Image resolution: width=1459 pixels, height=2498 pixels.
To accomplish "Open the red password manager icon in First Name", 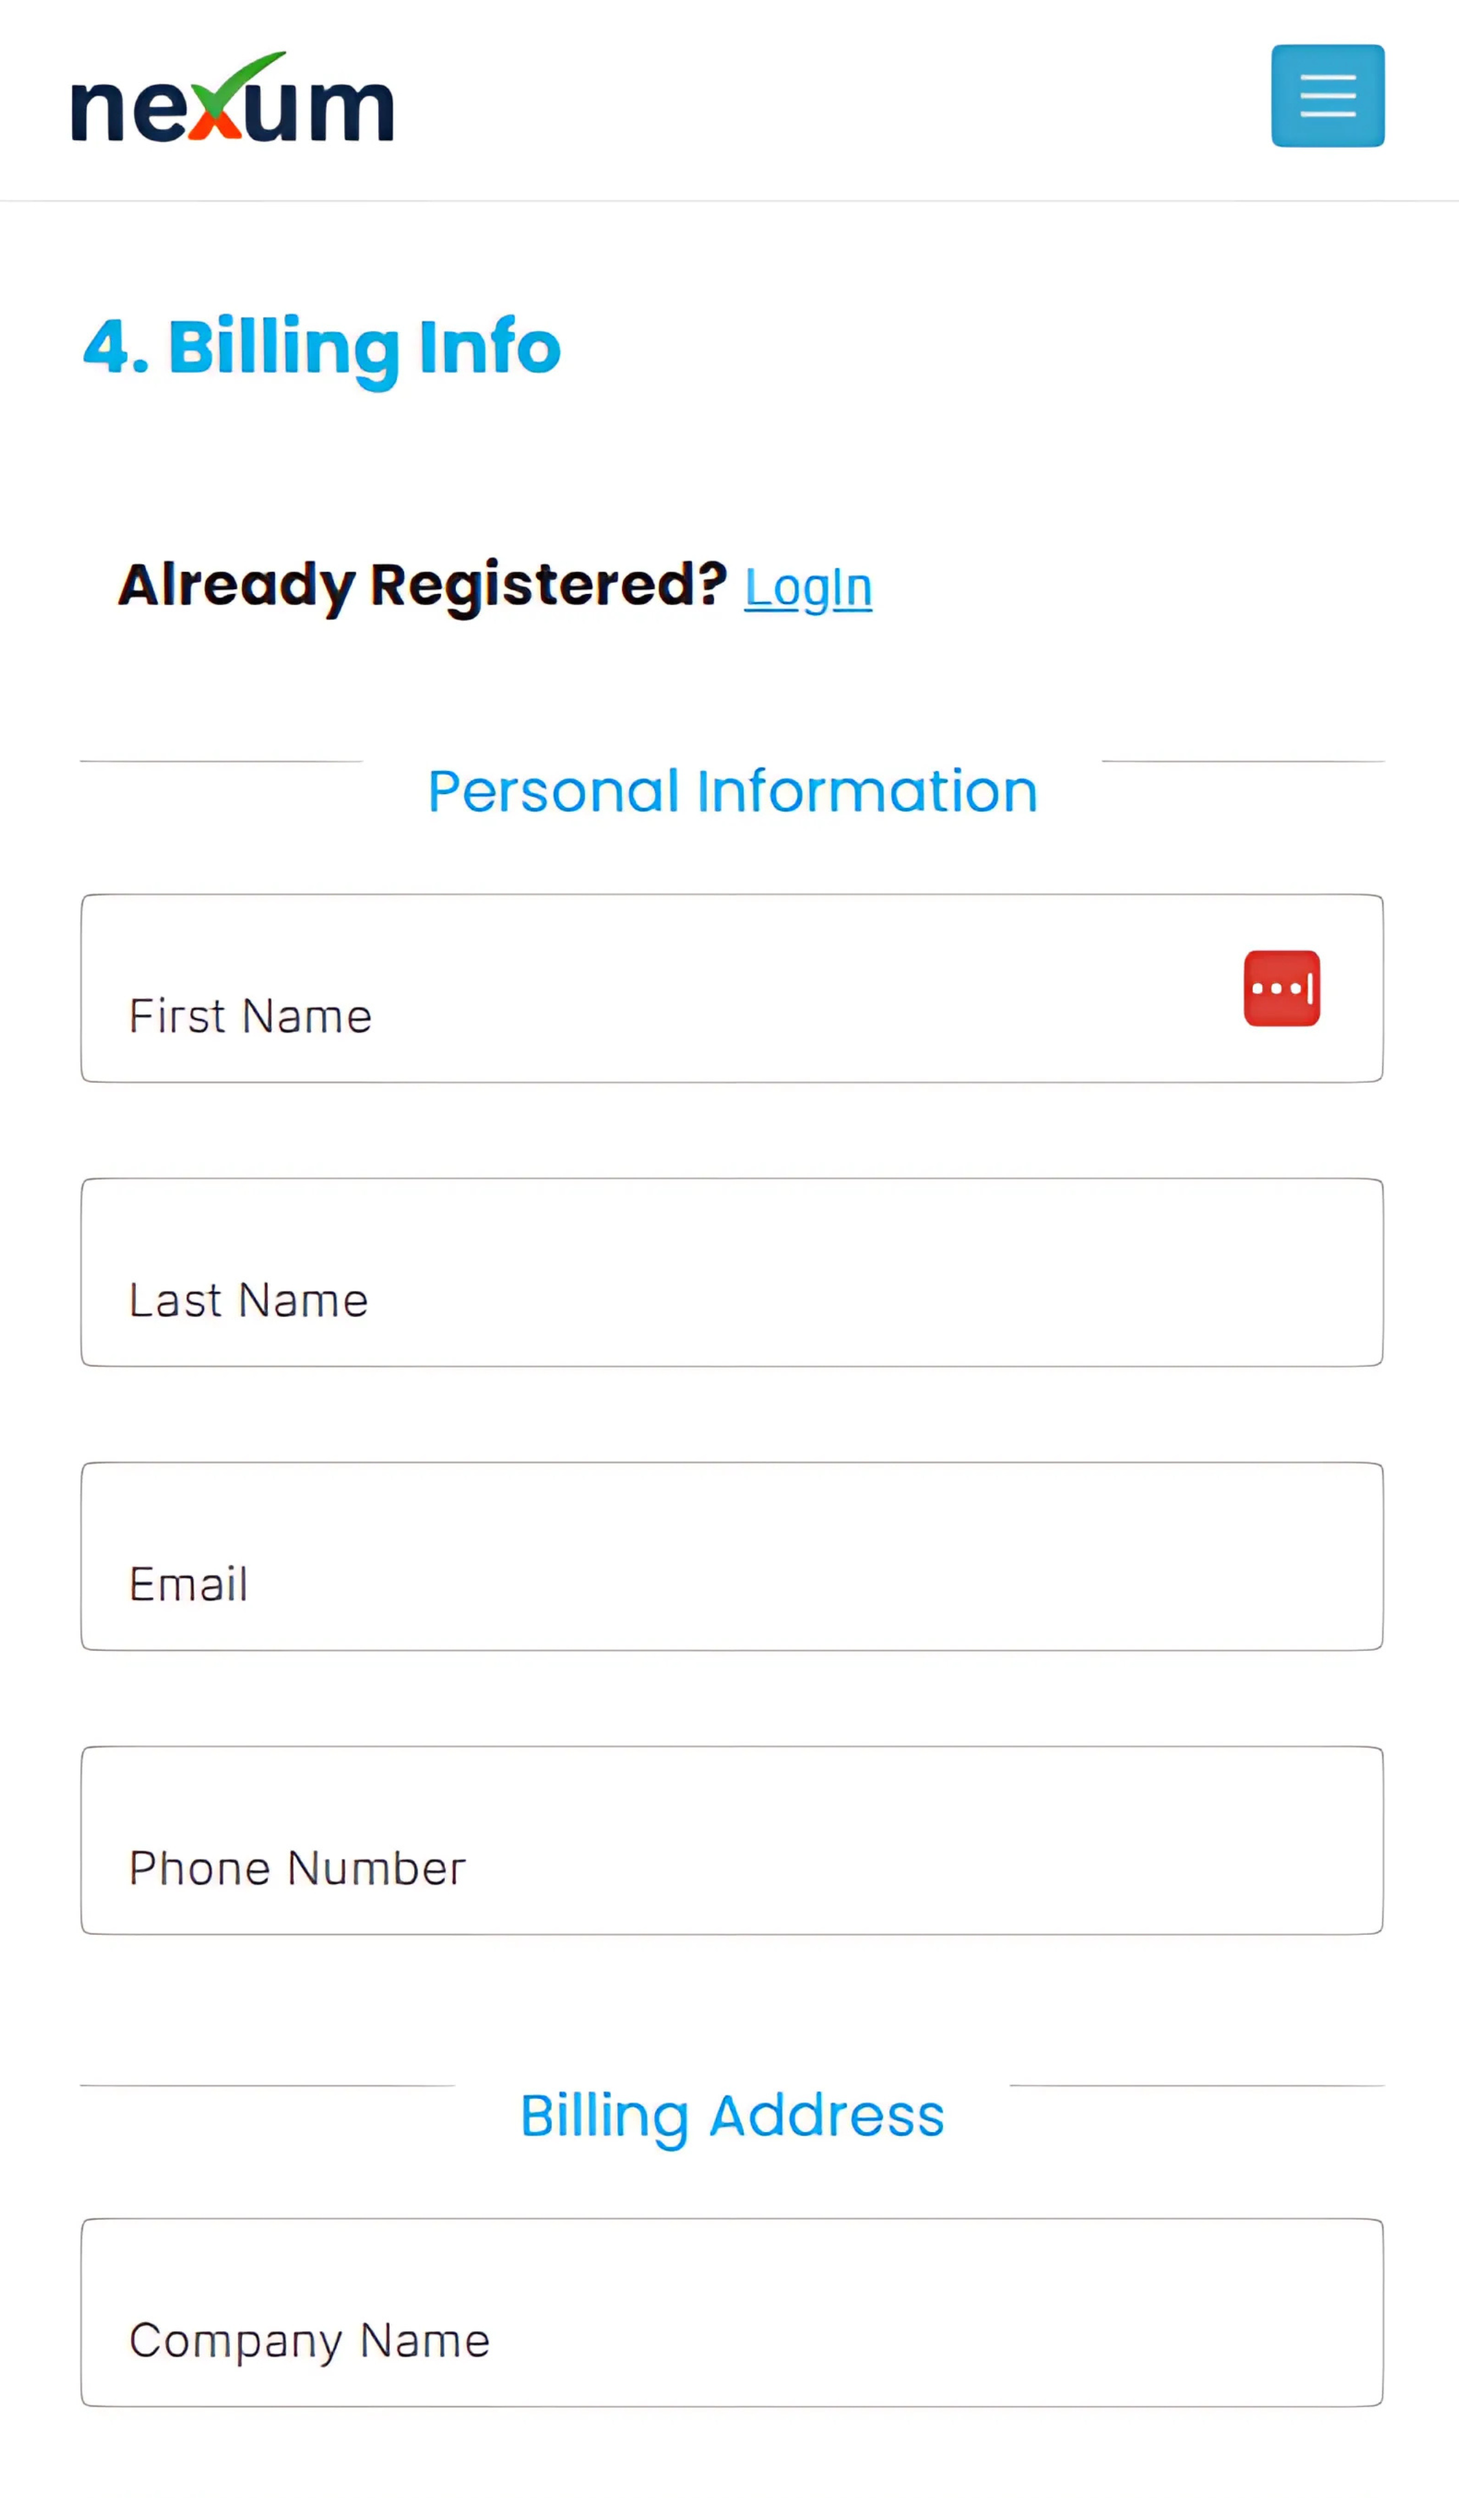I will [x=1282, y=988].
